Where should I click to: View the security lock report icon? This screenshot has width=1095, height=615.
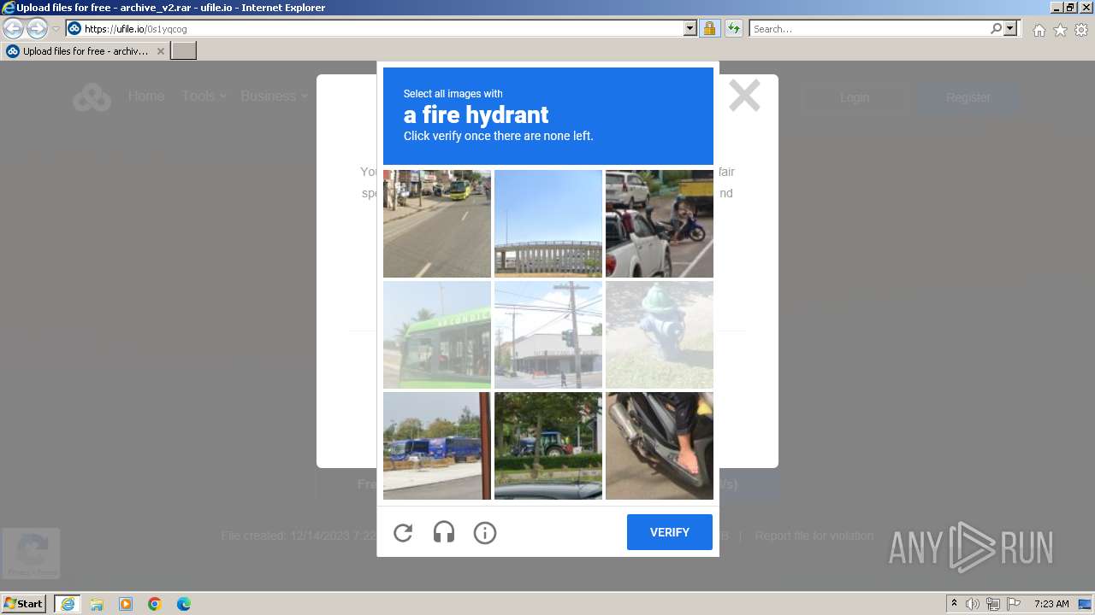click(x=709, y=29)
